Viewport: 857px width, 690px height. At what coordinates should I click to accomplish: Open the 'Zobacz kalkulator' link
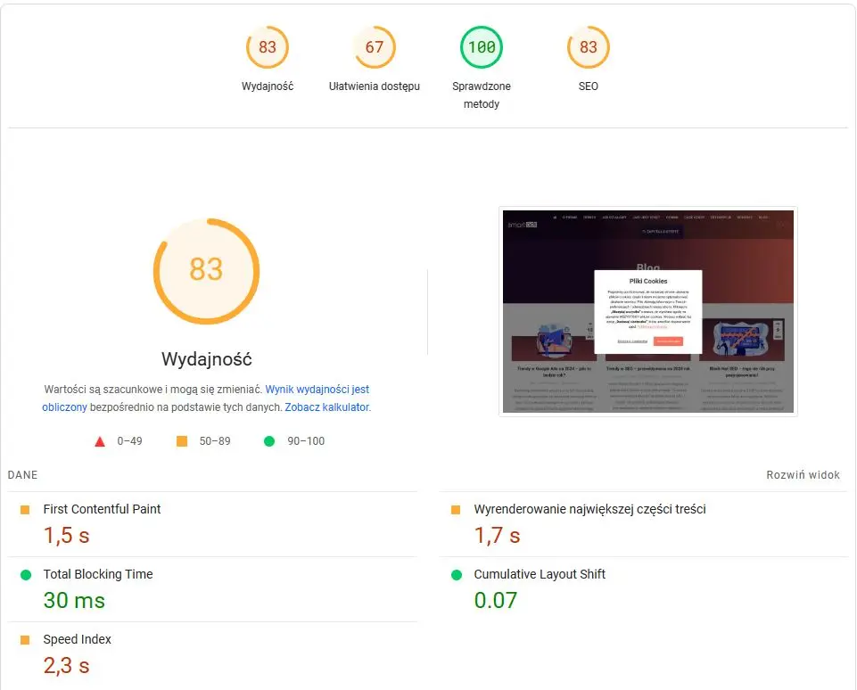[x=326, y=407]
